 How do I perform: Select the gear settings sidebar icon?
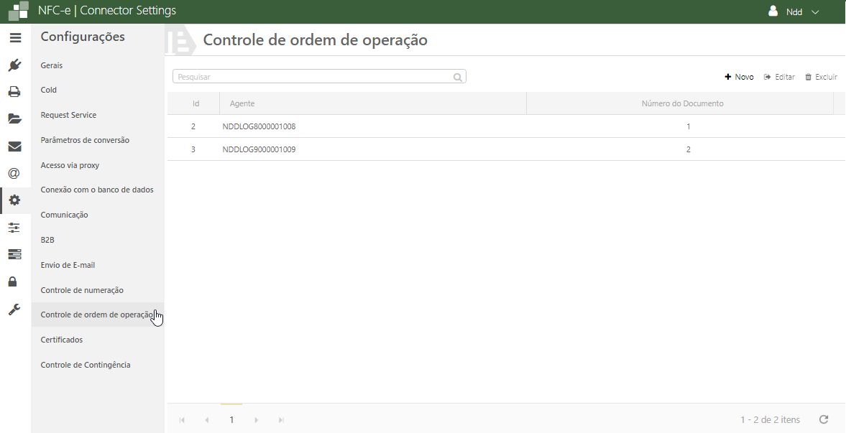15,200
